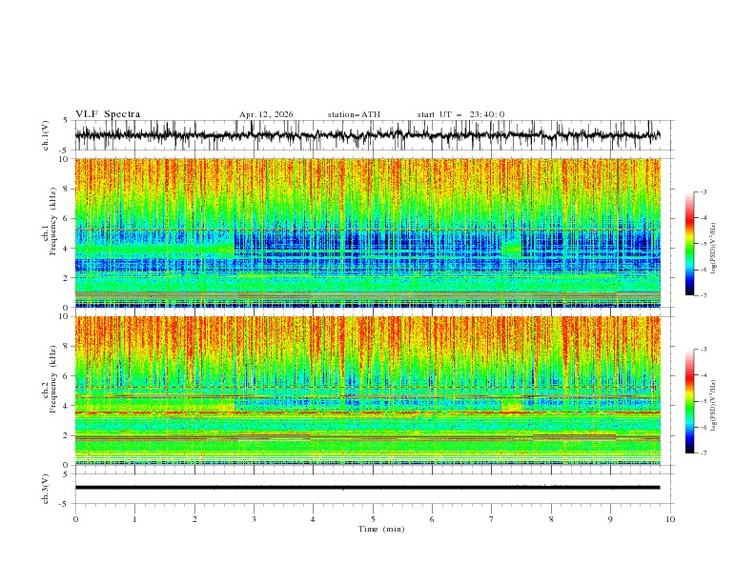This screenshot has height=583, width=755.
Task: Click the 'VLF Spectra' title text
Action: pyautogui.click(x=108, y=114)
